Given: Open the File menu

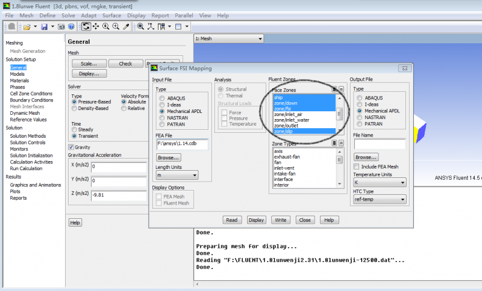Looking at the screenshot, I should click(9, 16).
